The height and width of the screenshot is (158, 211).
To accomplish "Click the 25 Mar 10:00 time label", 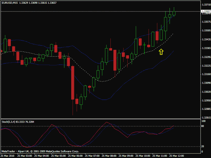I will [143, 156].
